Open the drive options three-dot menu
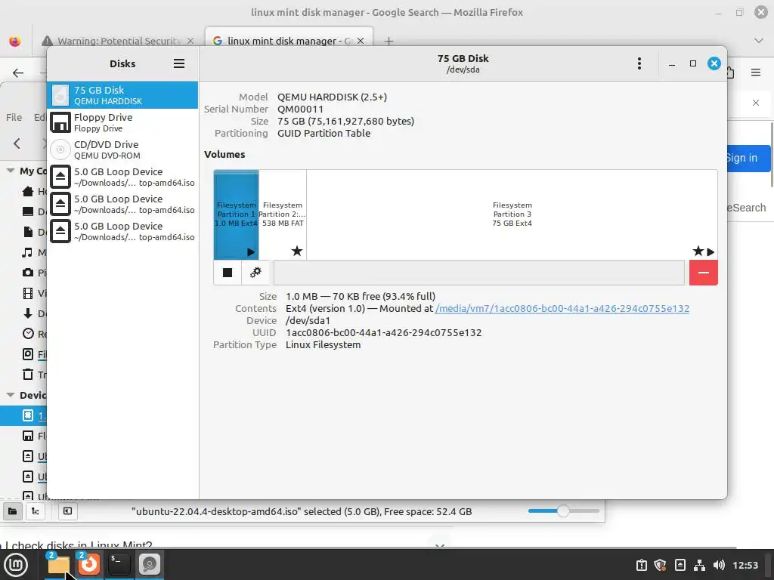This screenshot has height=580, width=774. pyautogui.click(x=639, y=63)
